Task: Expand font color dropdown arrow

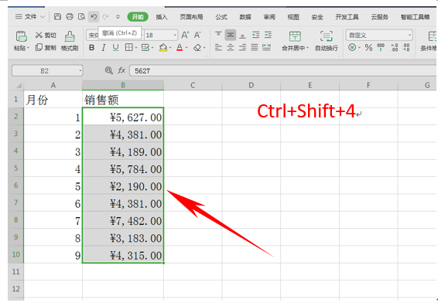Action: 186,48
